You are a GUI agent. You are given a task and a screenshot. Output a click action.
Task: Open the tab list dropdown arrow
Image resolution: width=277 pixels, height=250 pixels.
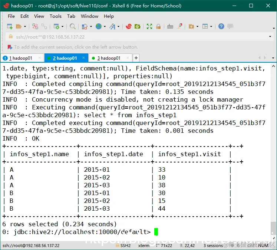(273, 58)
